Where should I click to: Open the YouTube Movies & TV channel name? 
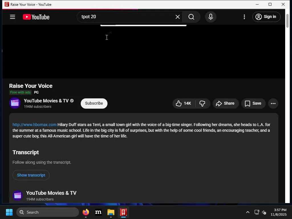click(46, 101)
